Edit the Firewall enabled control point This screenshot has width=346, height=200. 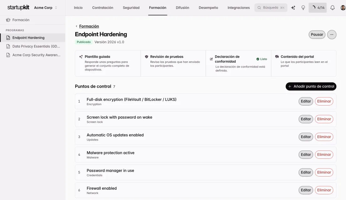coord(306,190)
